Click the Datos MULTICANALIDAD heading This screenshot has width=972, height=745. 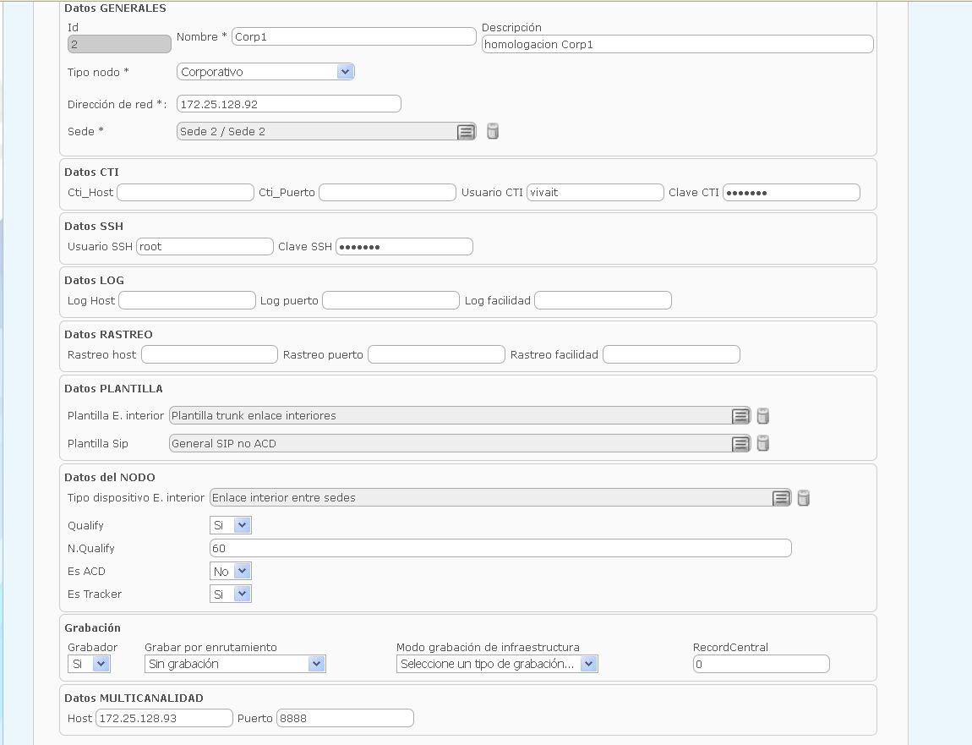134,698
